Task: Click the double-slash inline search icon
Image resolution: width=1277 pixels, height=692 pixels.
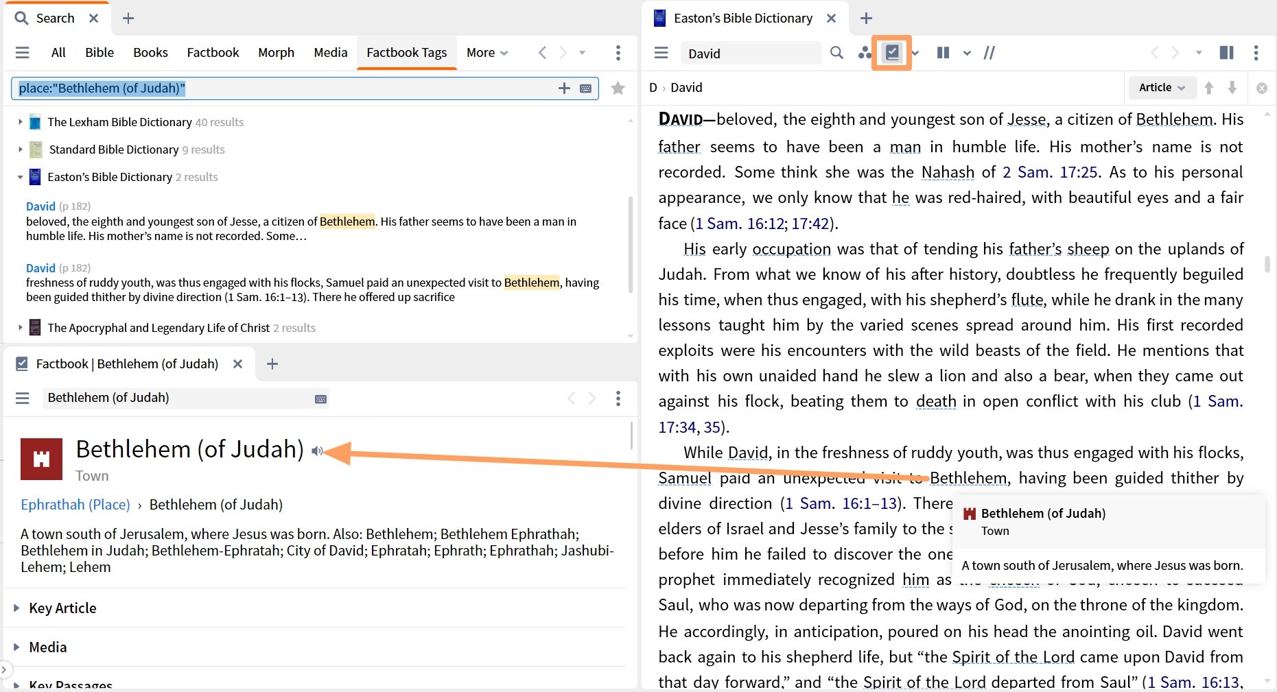Action: click(x=989, y=53)
